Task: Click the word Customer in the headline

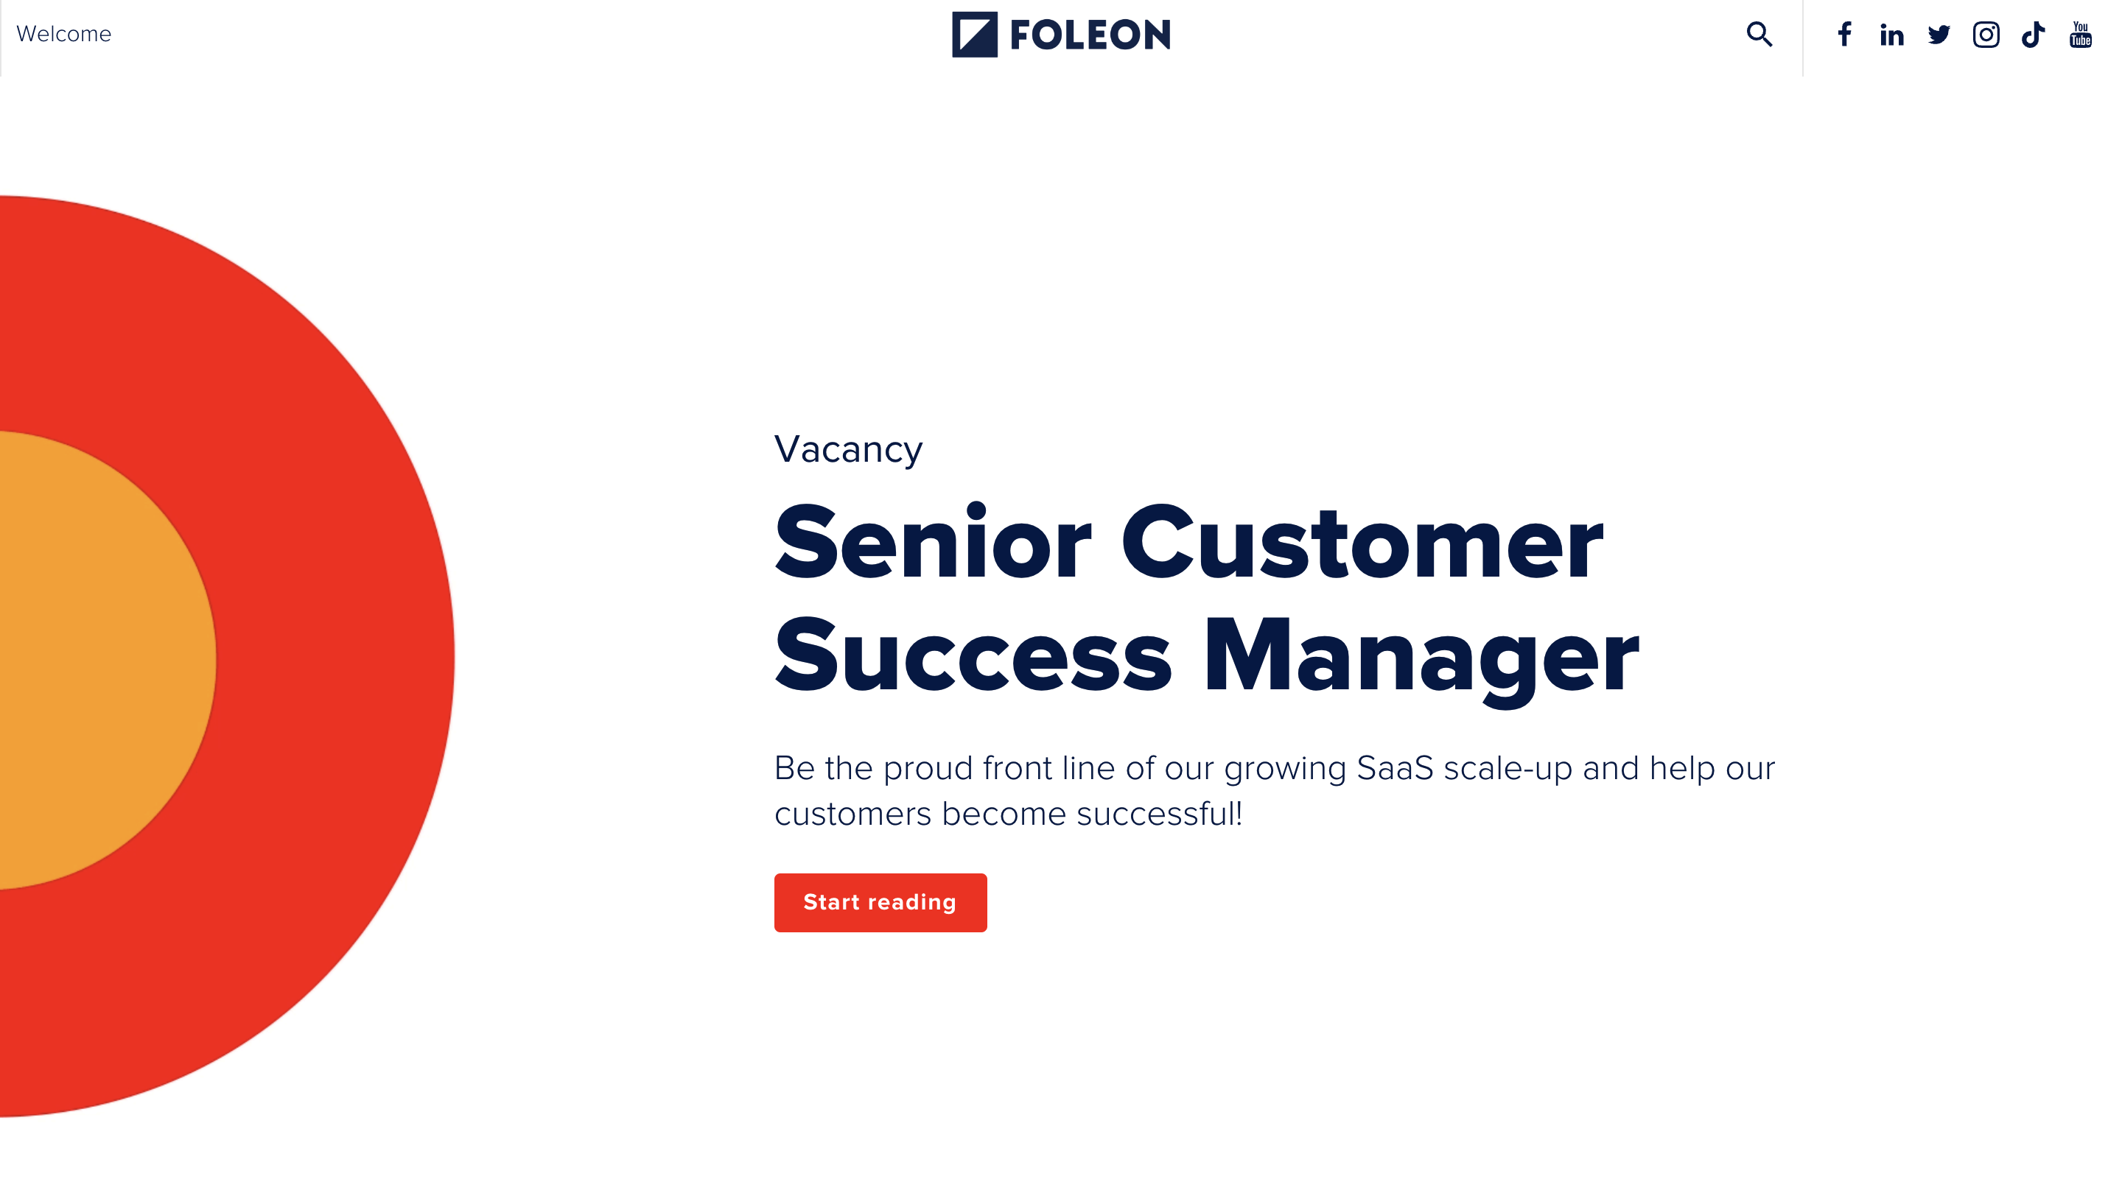Action: pyautogui.click(x=1362, y=543)
